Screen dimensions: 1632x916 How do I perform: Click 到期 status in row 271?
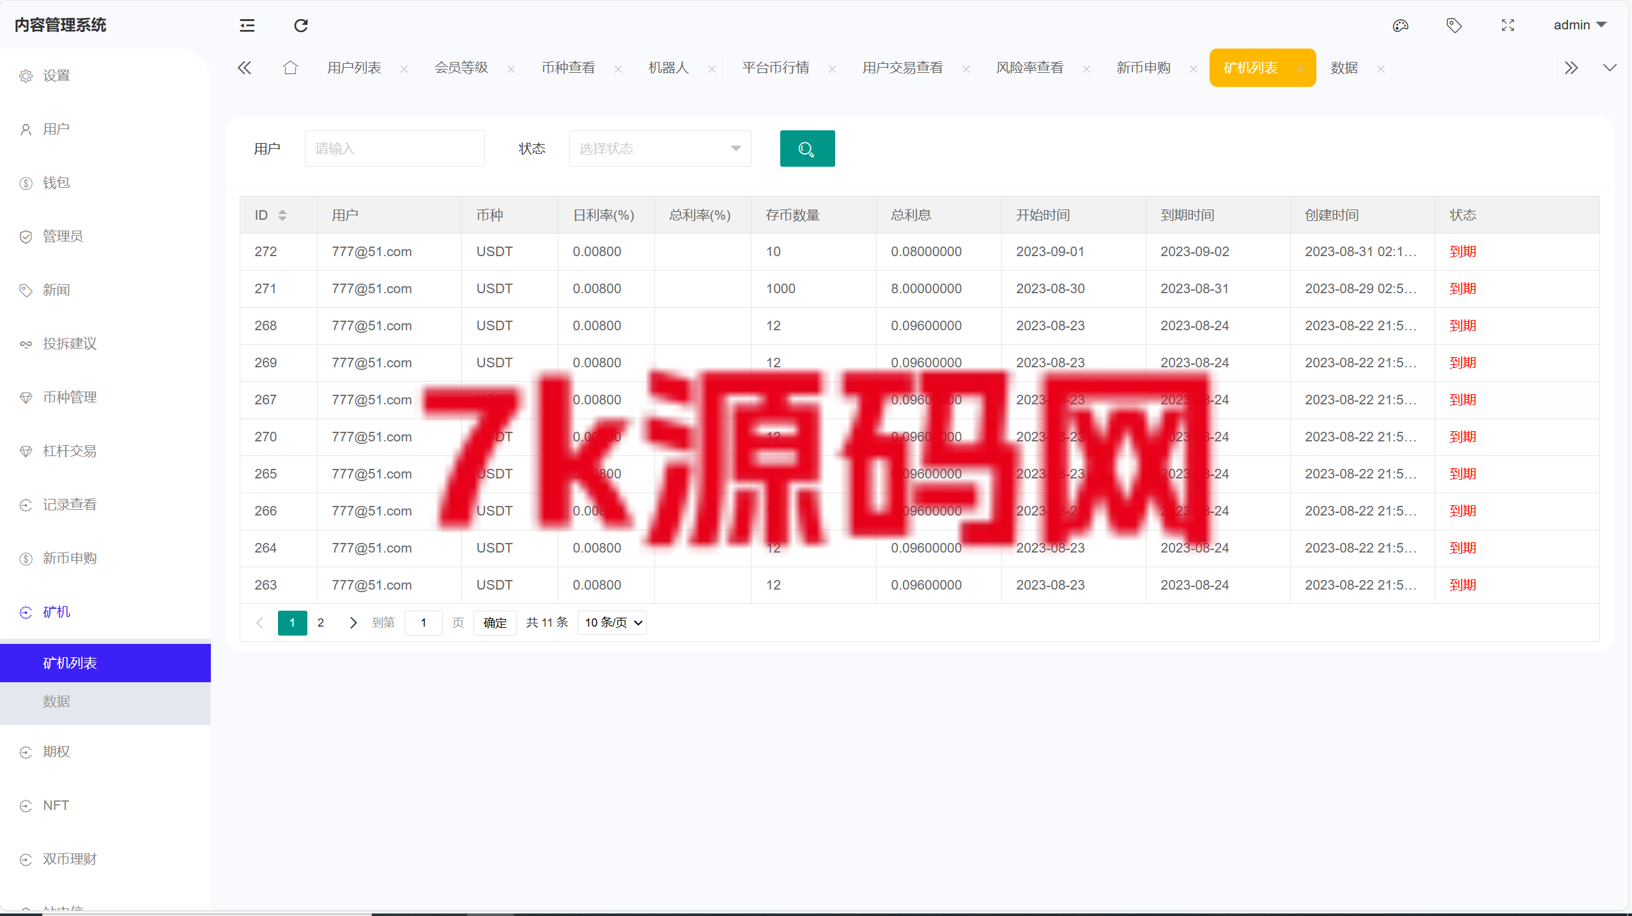1463,289
